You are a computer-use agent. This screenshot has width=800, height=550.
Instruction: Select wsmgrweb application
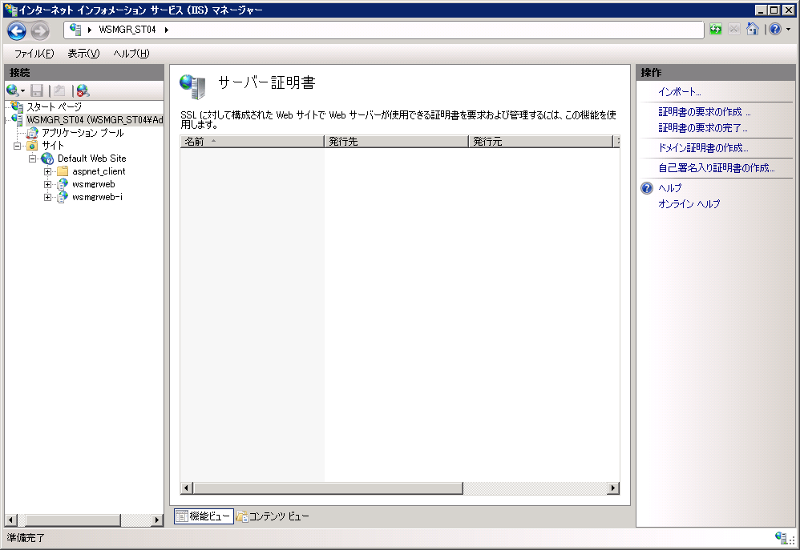click(x=93, y=184)
